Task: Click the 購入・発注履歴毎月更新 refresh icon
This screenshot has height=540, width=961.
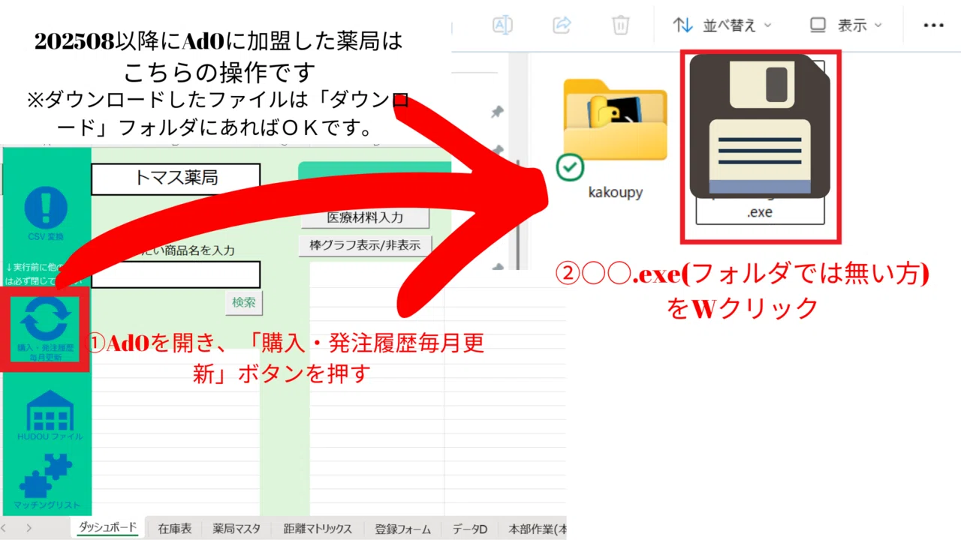Action: pyautogui.click(x=46, y=320)
